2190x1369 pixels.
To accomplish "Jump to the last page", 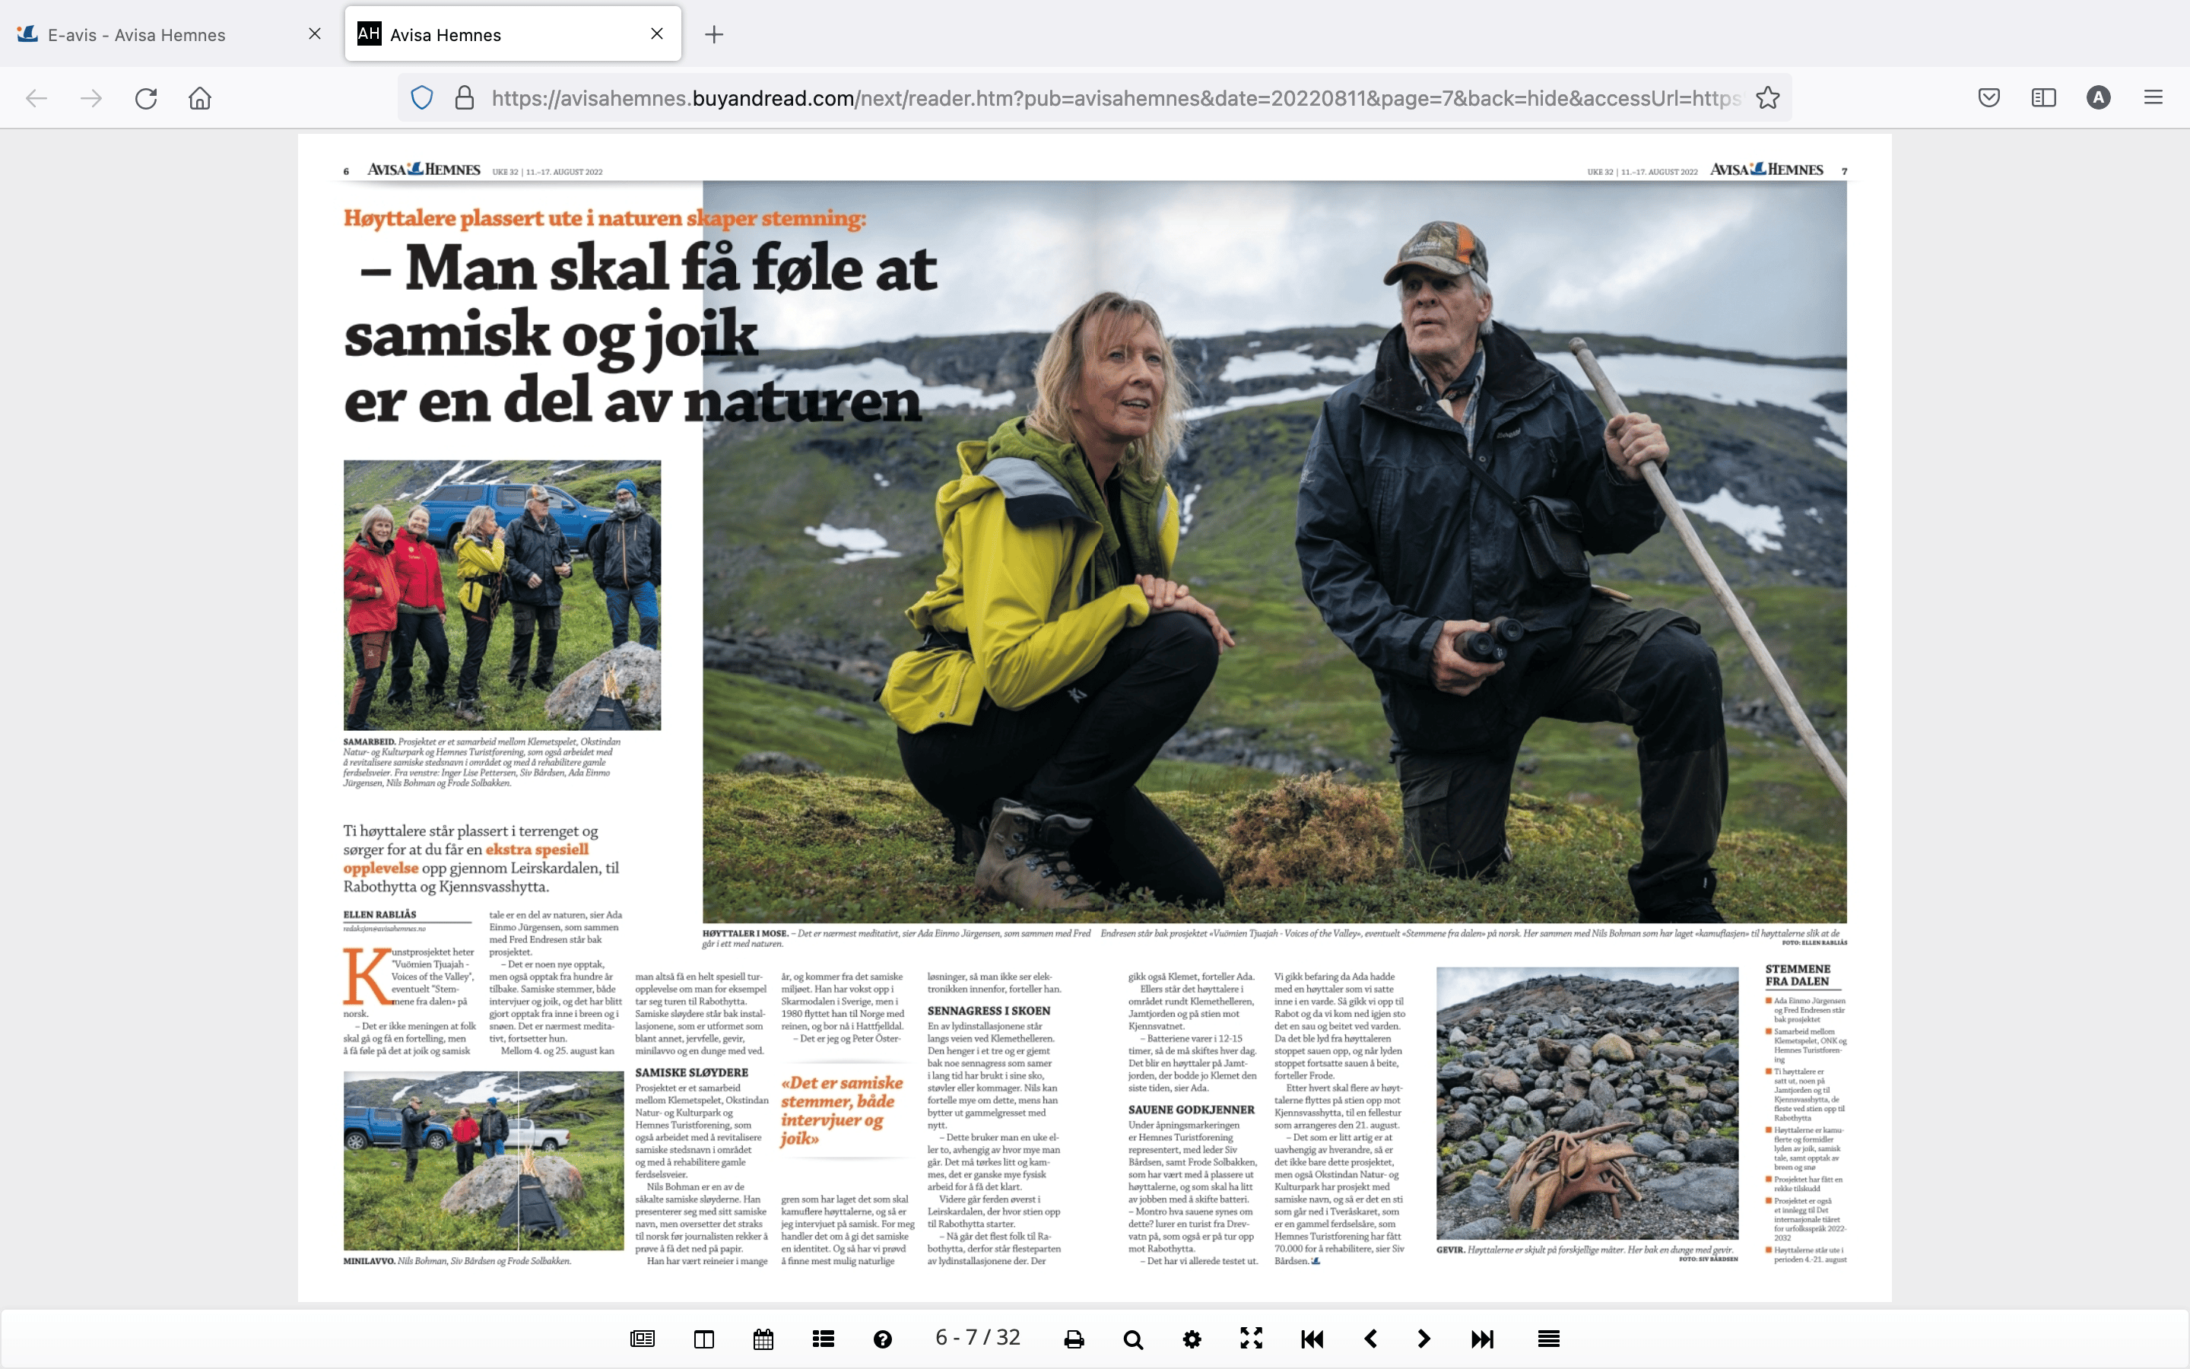I will (1482, 1339).
